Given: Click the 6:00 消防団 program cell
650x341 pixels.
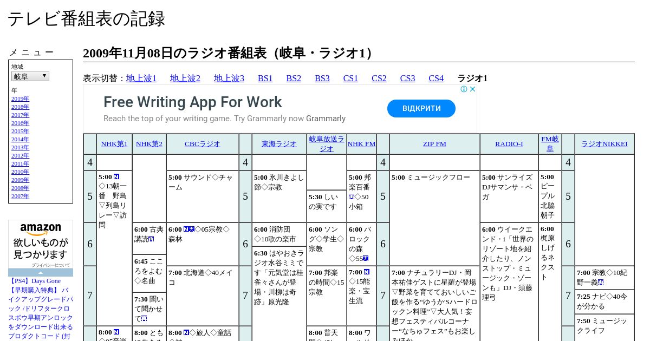Looking at the screenshot, I should [279, 234].
